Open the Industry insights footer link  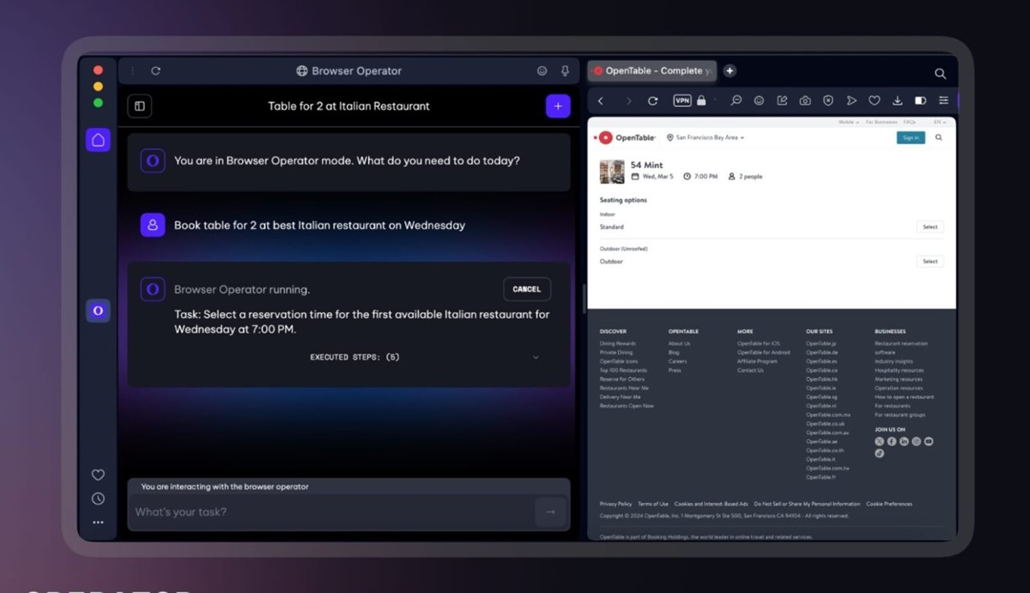pyautogui.click(x=894, y=361)
